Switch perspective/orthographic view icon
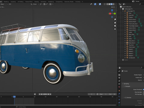This screenshot has width=144, height=108. click(115, 29)
